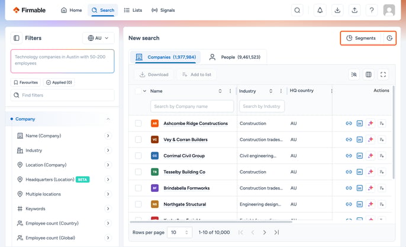406x247 pixels.
Task: Tick checkbox for Ashcombe Ridge Constructions
Action: point(138,123)
